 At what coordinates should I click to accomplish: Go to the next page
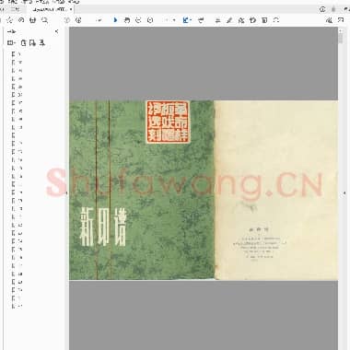point(78,20)
